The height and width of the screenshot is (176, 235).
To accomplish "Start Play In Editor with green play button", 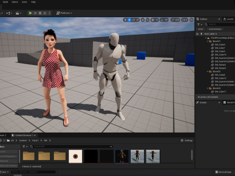I will pos(30,13).
